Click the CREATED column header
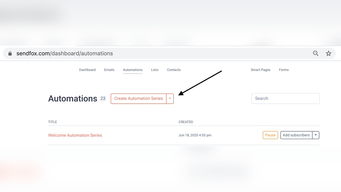Image resolution: width=341 pixels, height=192 pixels. [x=186, y=122]
